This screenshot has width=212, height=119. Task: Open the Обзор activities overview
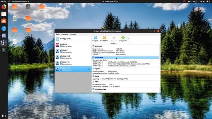tap(4, 1)
